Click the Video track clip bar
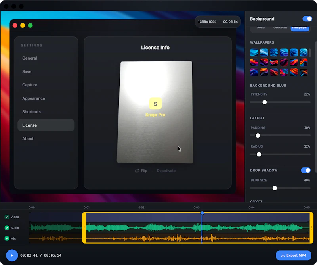This screenshot has width=317, height=265. coord(169,217)
